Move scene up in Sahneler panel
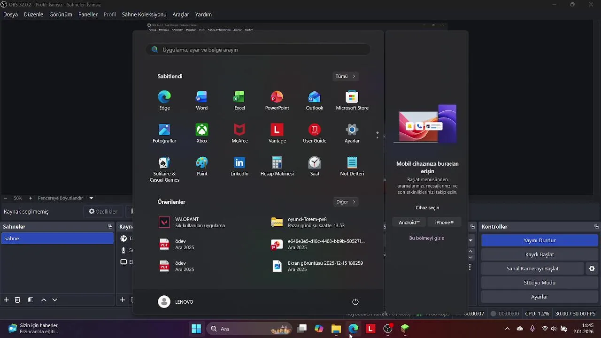This screenshot has width=601, height=338. point(44,300)
